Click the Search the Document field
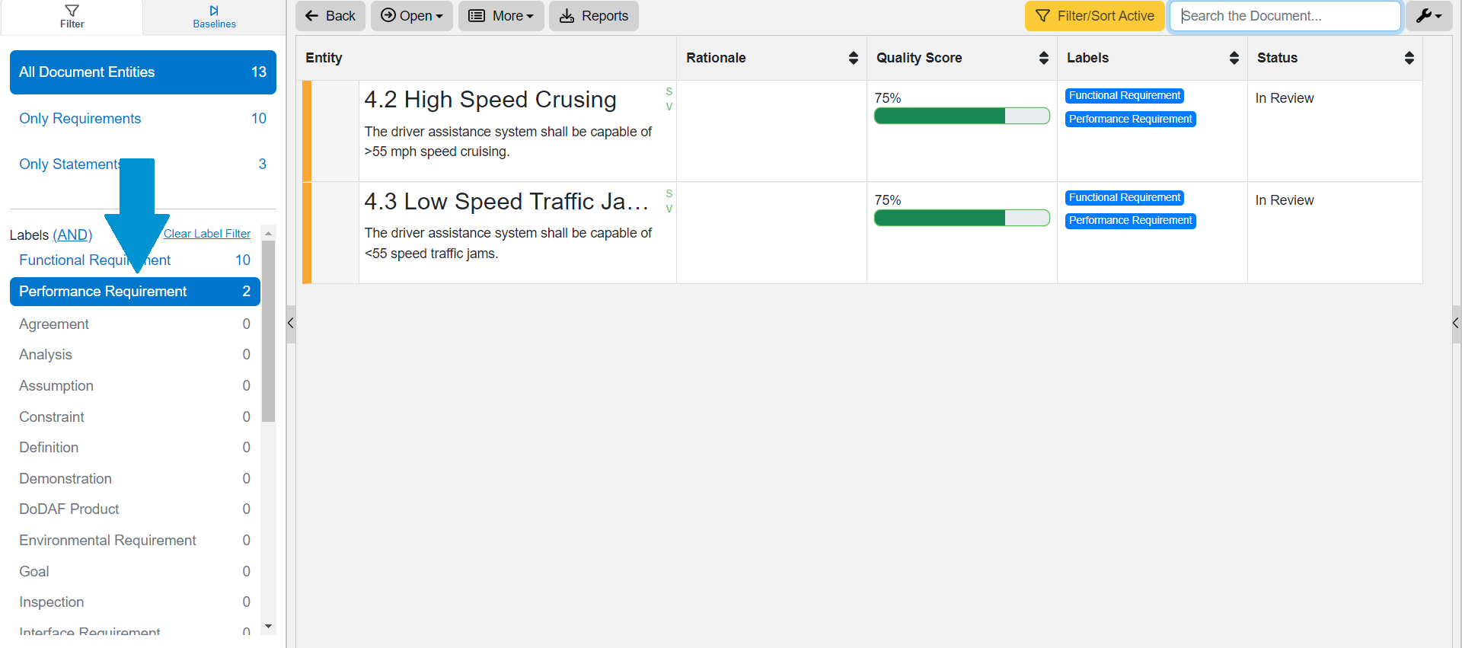 pyautogui.click(x=1285, y=16)
